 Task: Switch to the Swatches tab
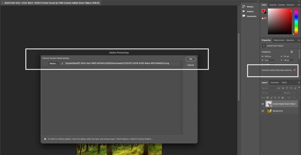point(273,5)
